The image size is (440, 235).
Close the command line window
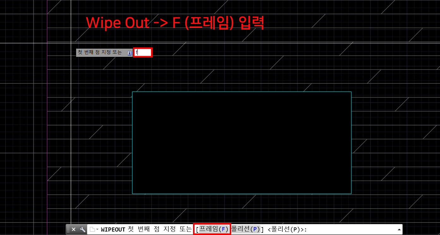(74, 229)
